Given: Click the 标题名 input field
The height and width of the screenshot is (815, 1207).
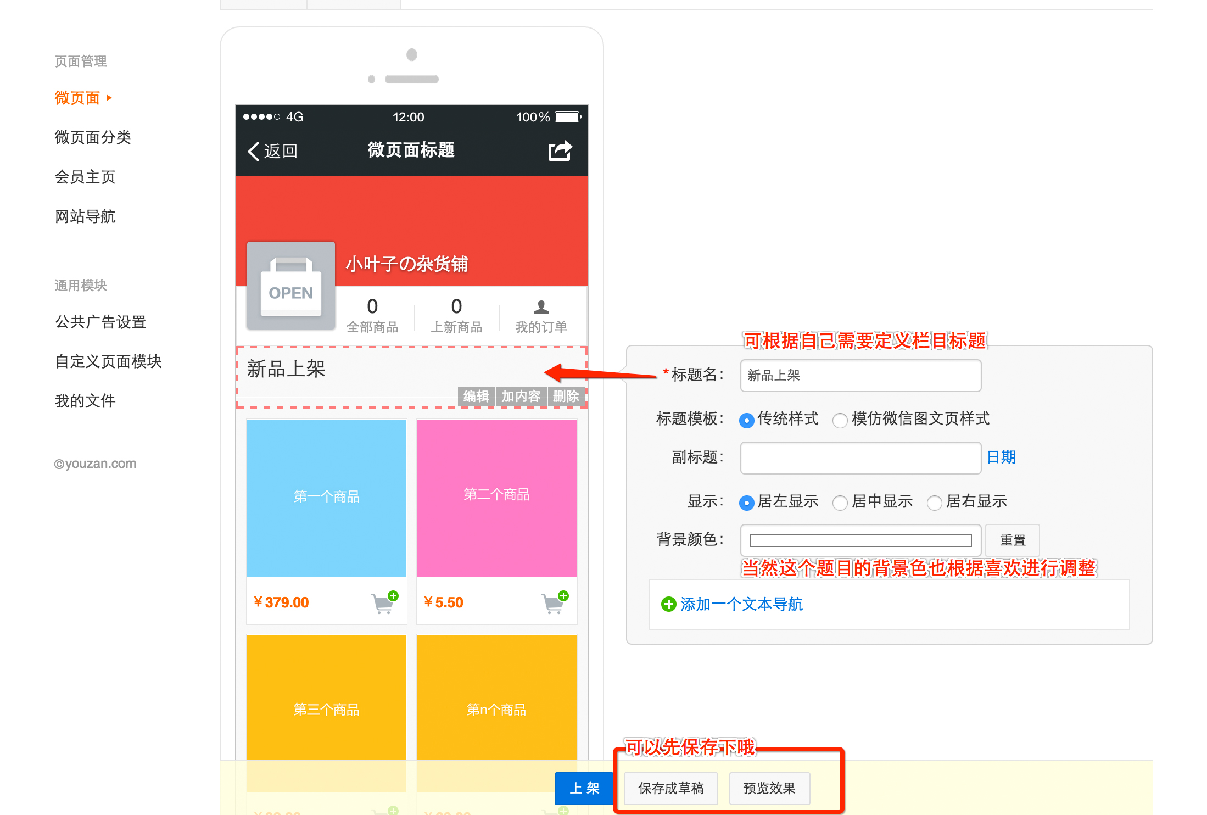Looking at the screenshot, I should point(860,376).
